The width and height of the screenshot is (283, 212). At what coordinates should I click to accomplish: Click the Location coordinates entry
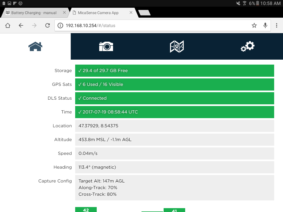coord(174,126)
